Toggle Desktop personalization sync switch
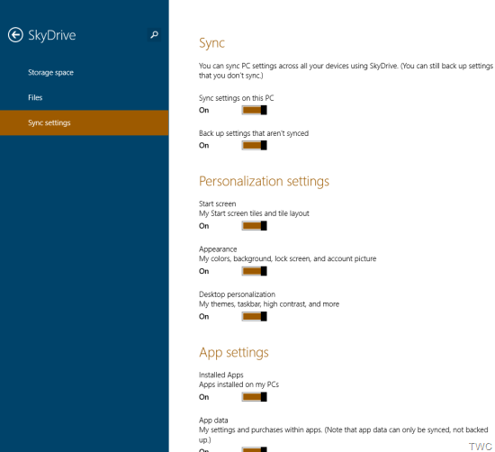The image size is (495, 452). (x=255, y=316)
